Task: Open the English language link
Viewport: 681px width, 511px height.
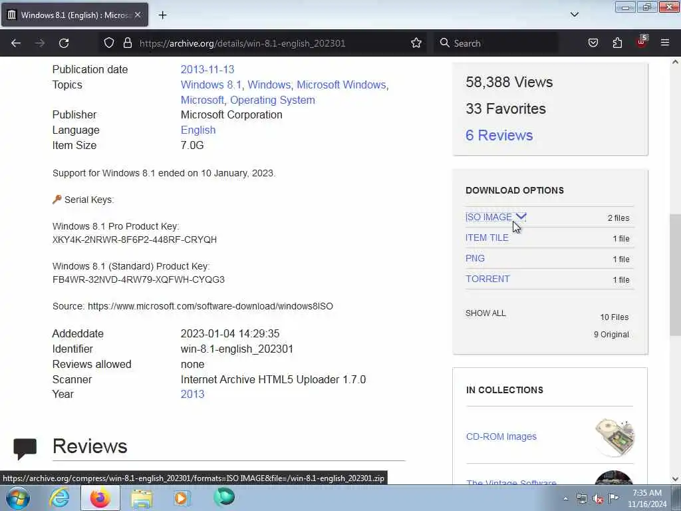Action: (x=198, y=130)
